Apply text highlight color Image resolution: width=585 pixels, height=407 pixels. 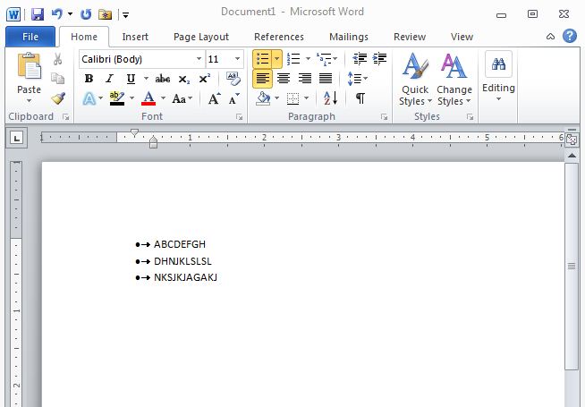(117, 99)
